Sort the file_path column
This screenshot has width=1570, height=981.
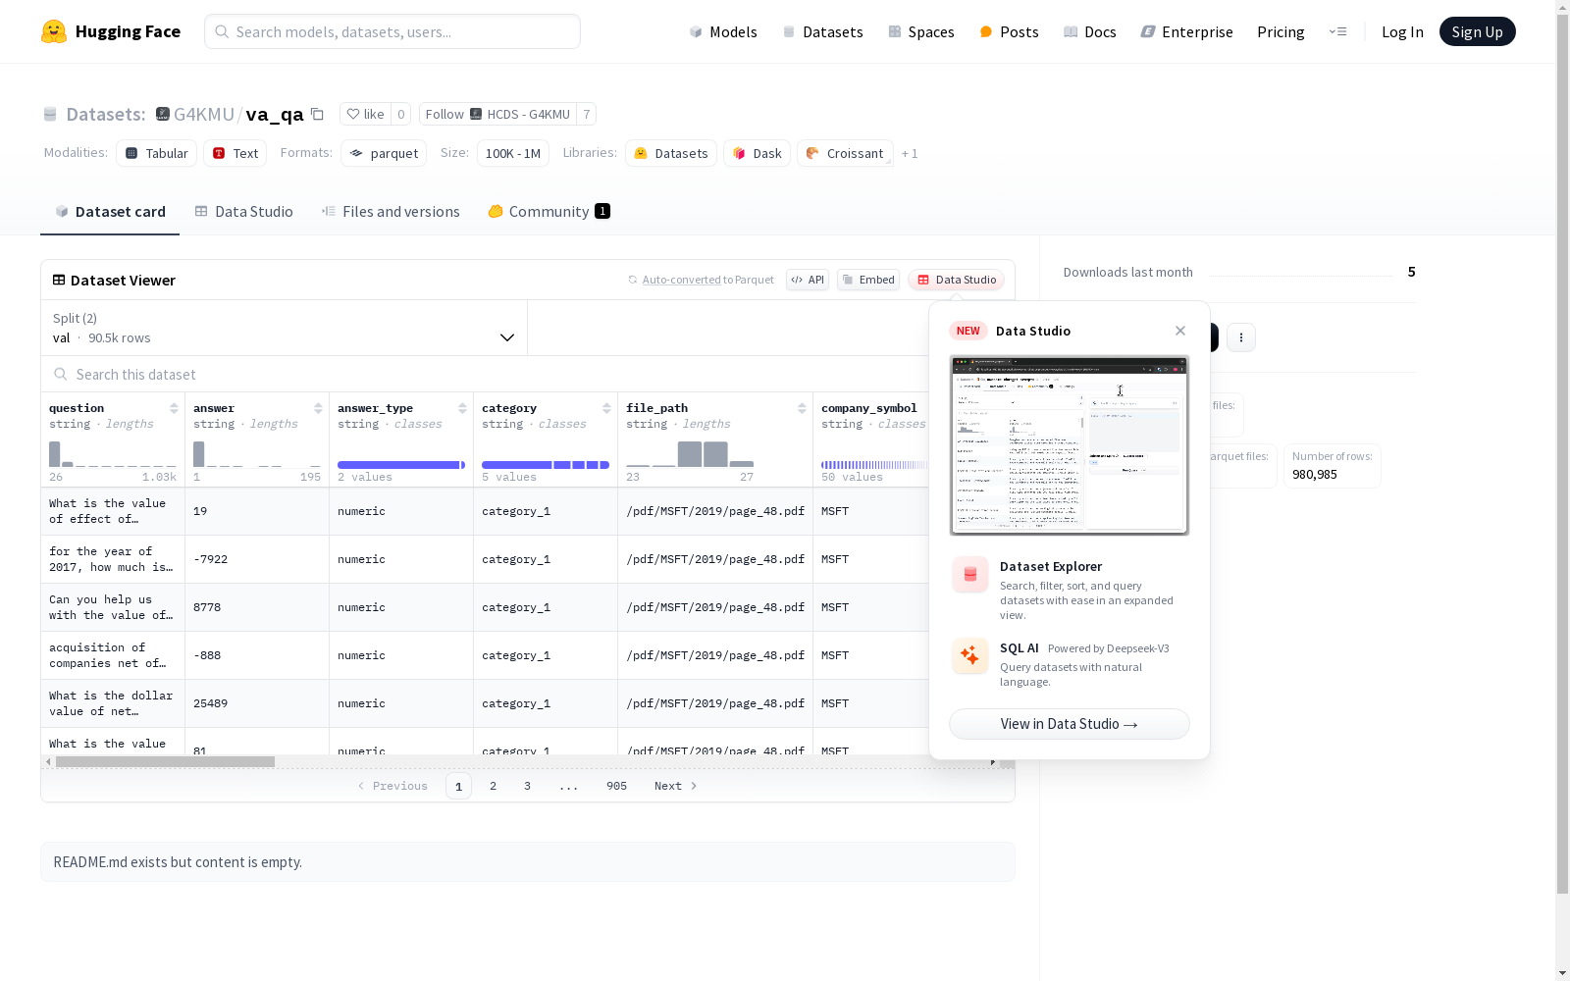pyautogui.click(x=802, y=408)
